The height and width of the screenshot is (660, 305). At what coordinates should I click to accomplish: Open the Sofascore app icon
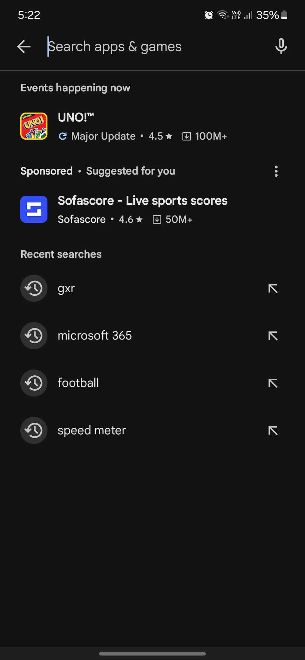coord(34,209)
